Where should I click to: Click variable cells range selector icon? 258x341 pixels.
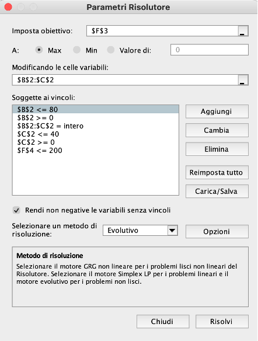point(243,80)
